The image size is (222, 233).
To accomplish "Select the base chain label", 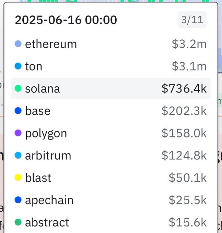I will pyautogui.click(x=38, y=111).
